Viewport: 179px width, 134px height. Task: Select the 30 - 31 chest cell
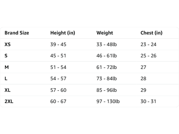148,101
